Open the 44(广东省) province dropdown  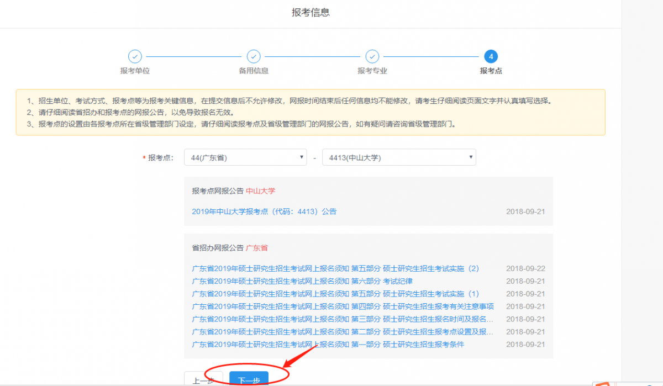tap(245, 157)
